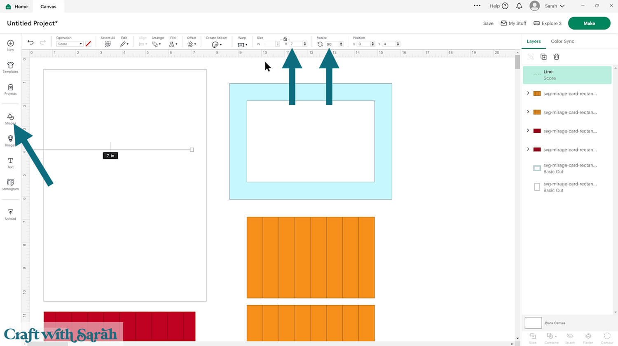
Task: Click the Upload icon in sidebar
Action: [x=10, y=214]
